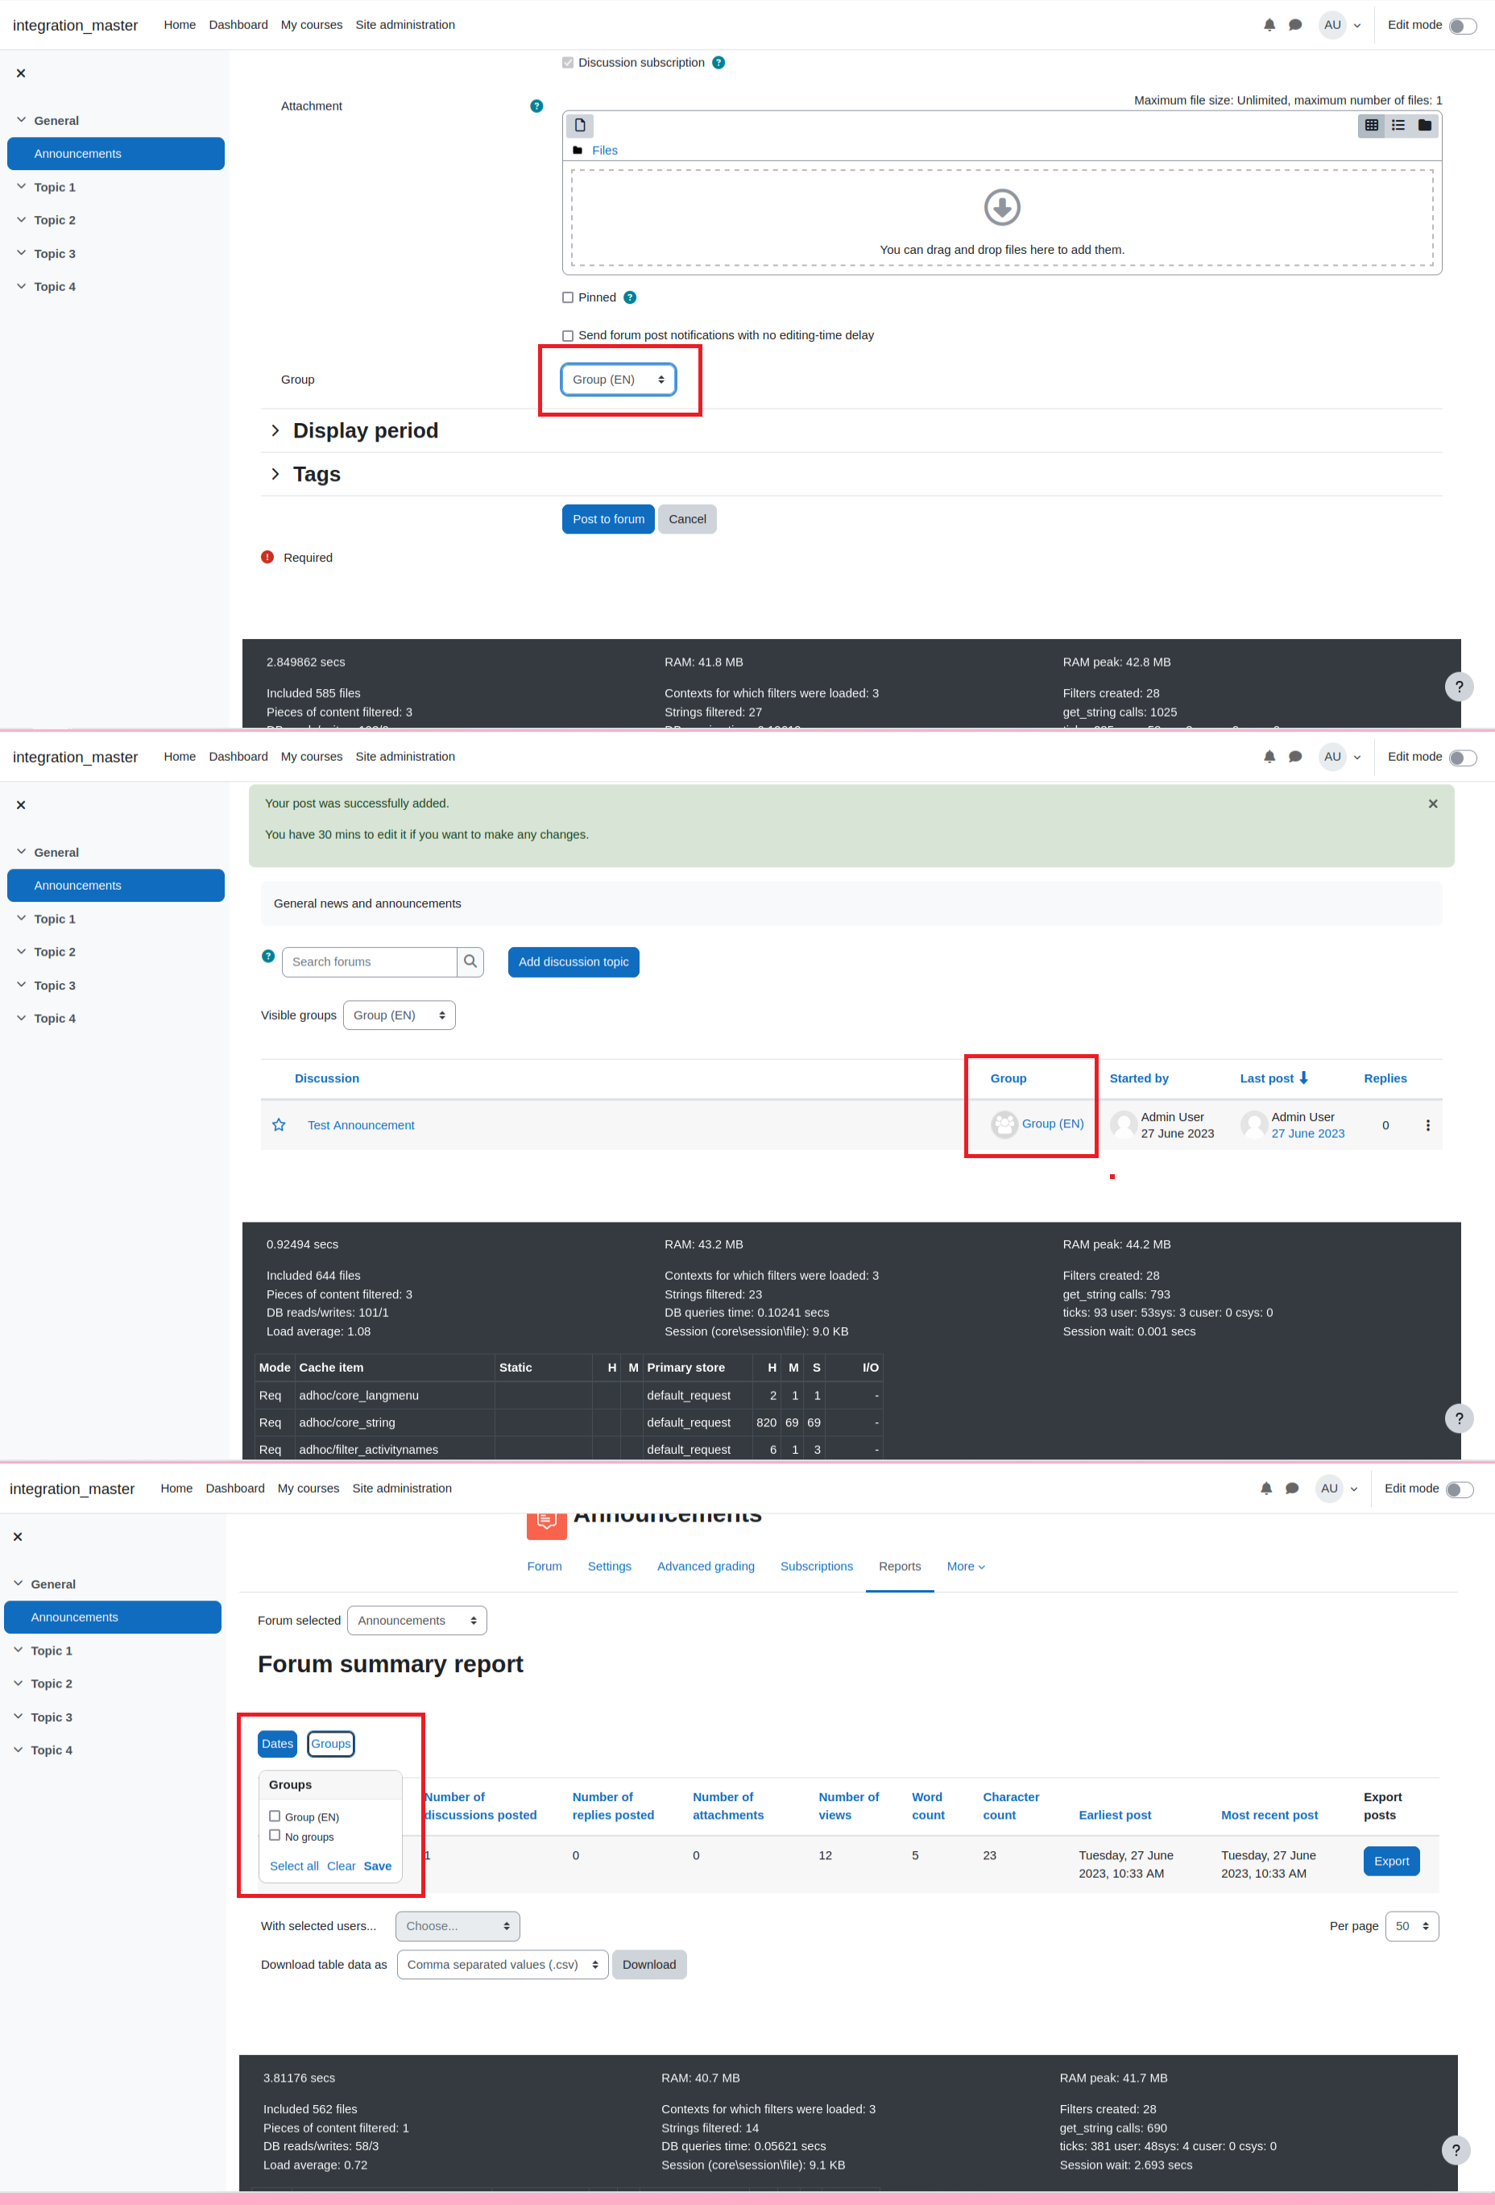
Task: Open the download format dropdown
Action: click(x=503, y=1965)
